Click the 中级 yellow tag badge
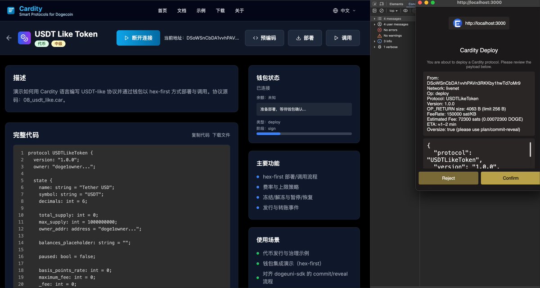 58,44
